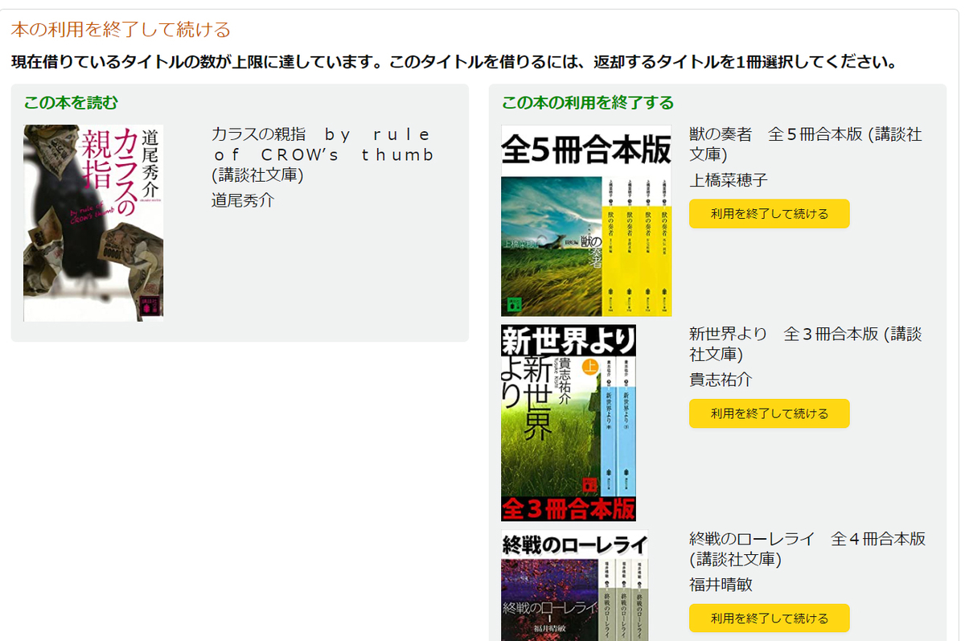Screen dimensions: 965x641
Task: Open the カラスの親指 book cover
Action: [93, 223]
